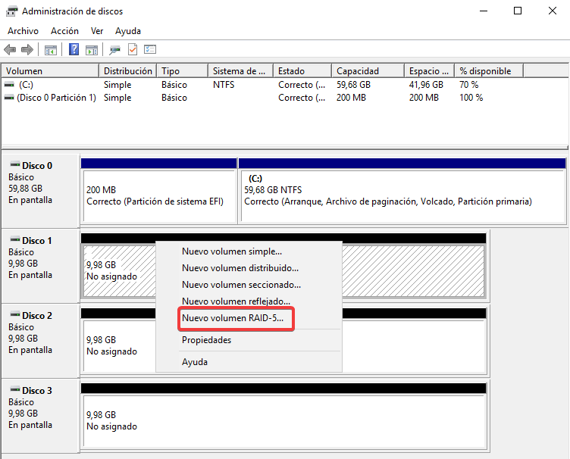Screen dimensions: 570x459
Task: Choose Nuevo volumen seccionado entry
Action: (241, 285)
